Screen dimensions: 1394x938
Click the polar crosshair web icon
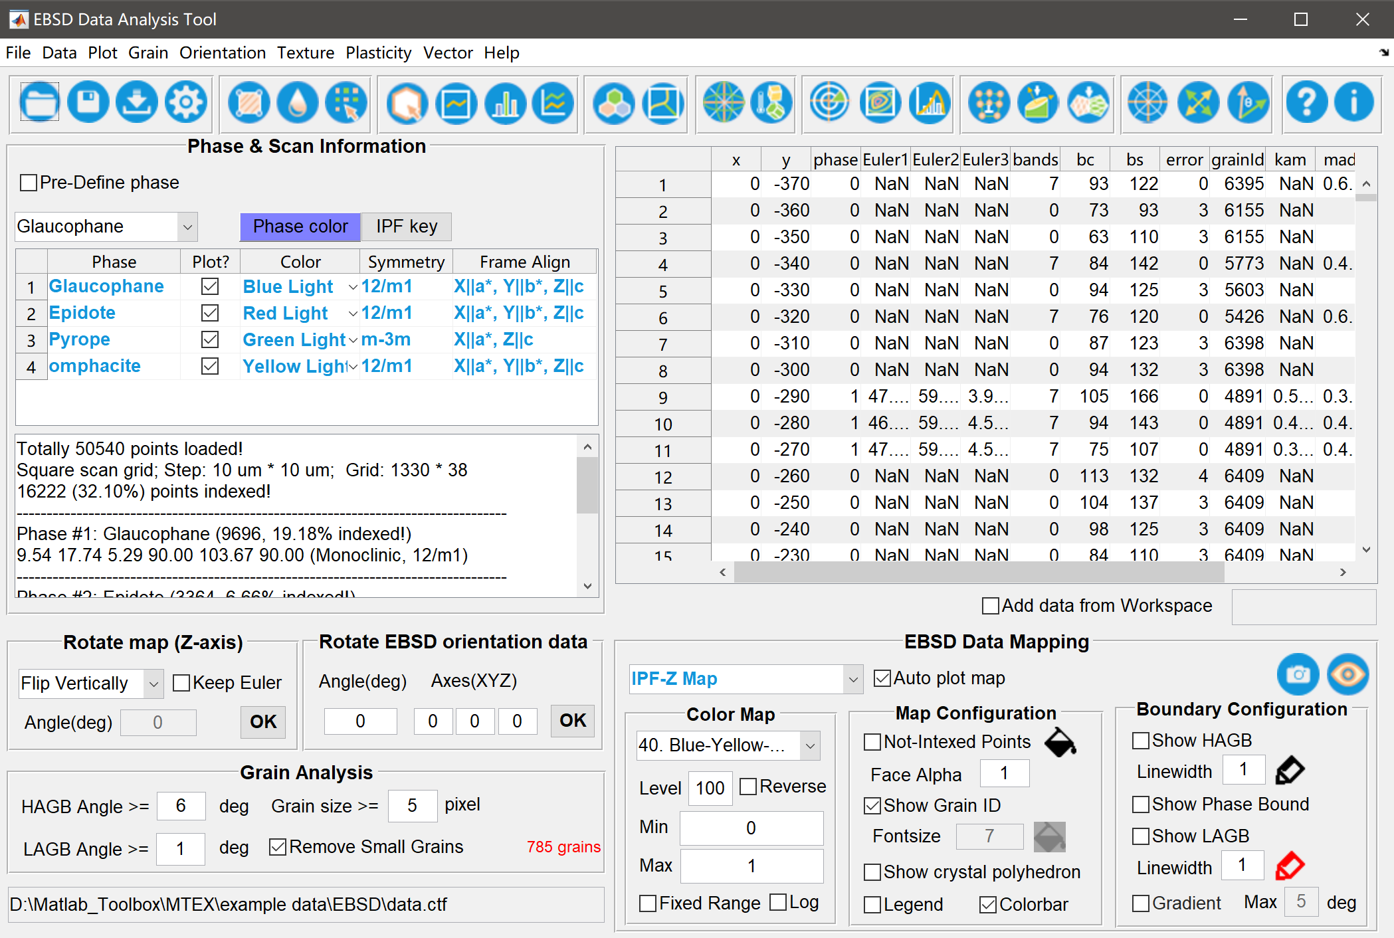(1148, 102)
